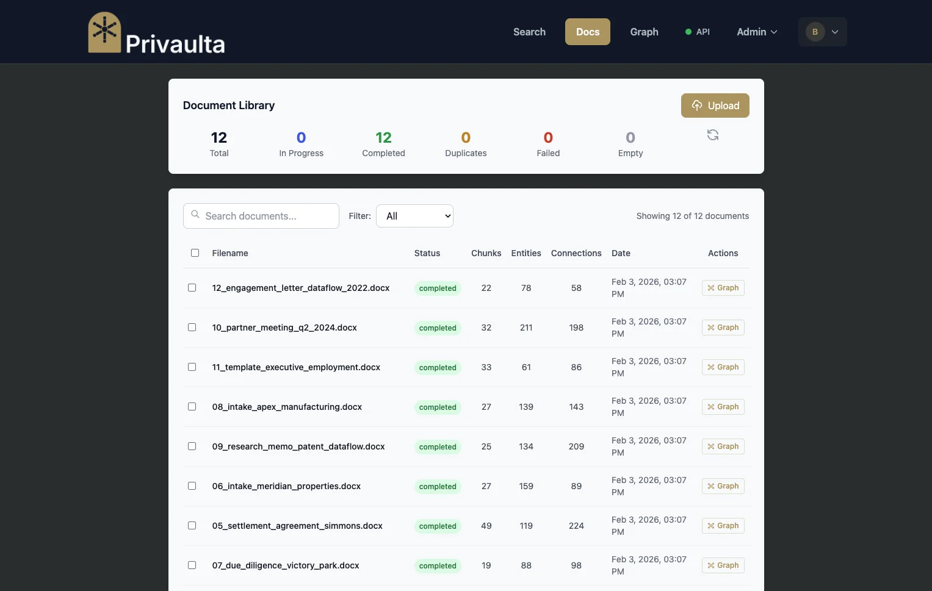Click the B user avatar

click(815, 32)
